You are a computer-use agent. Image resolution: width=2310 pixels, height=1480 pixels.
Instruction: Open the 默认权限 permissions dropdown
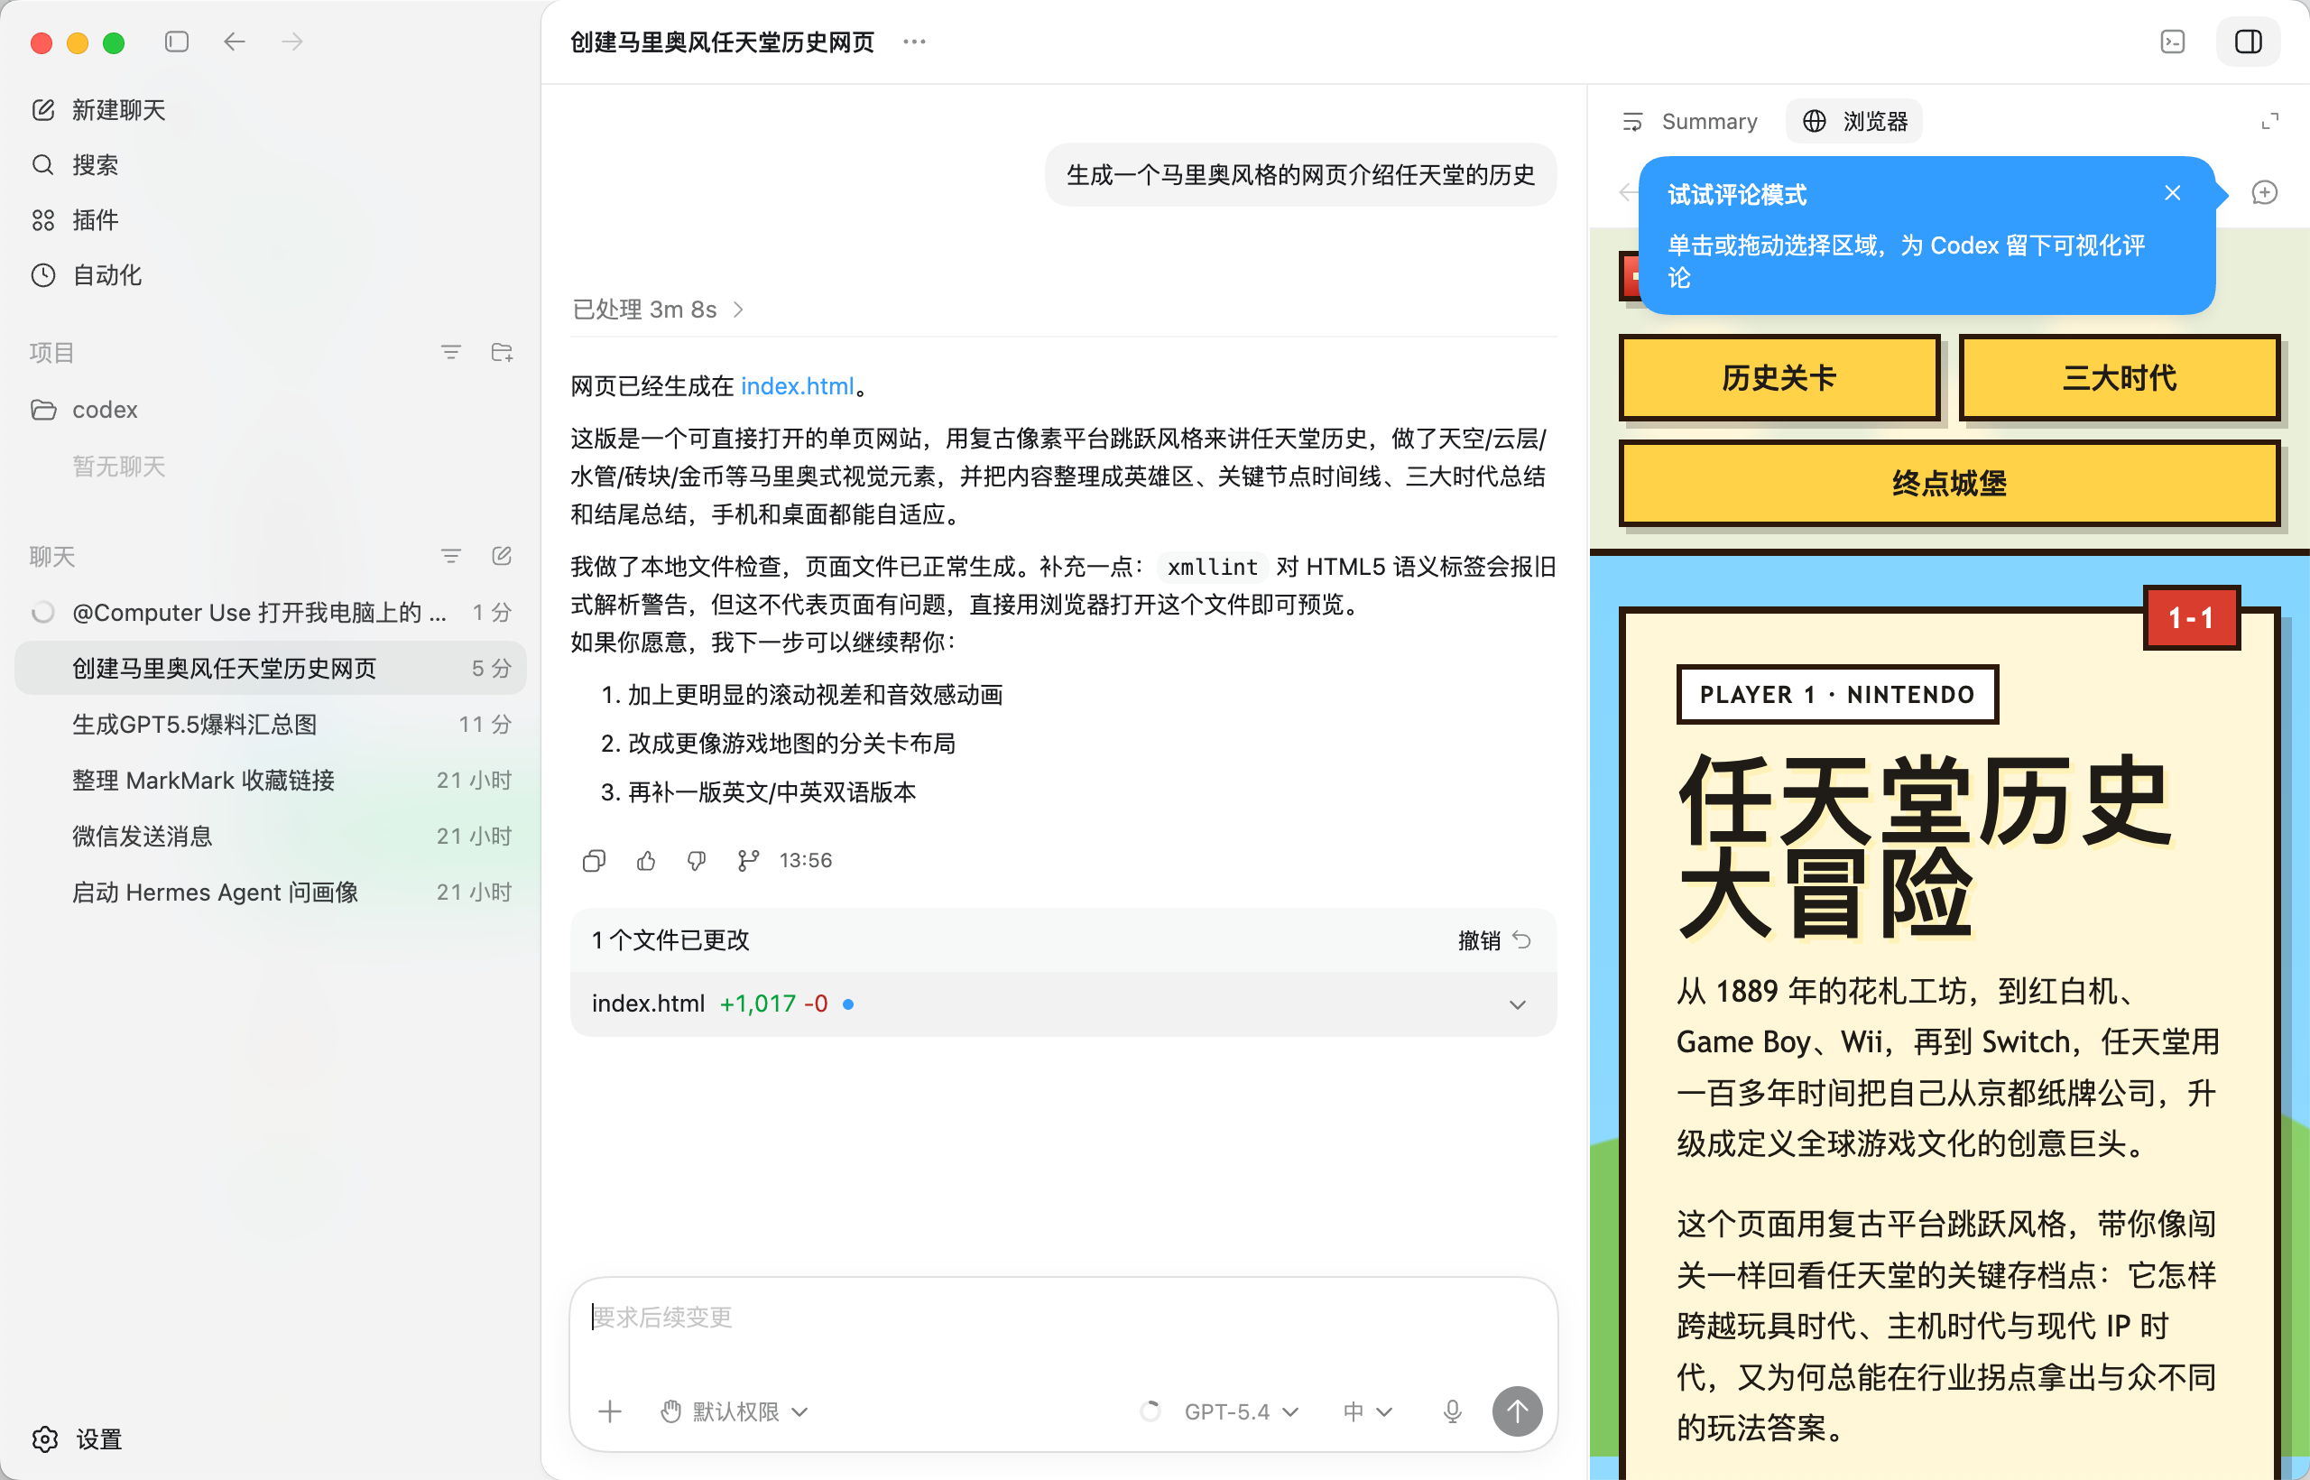(x=735, y=1411)
